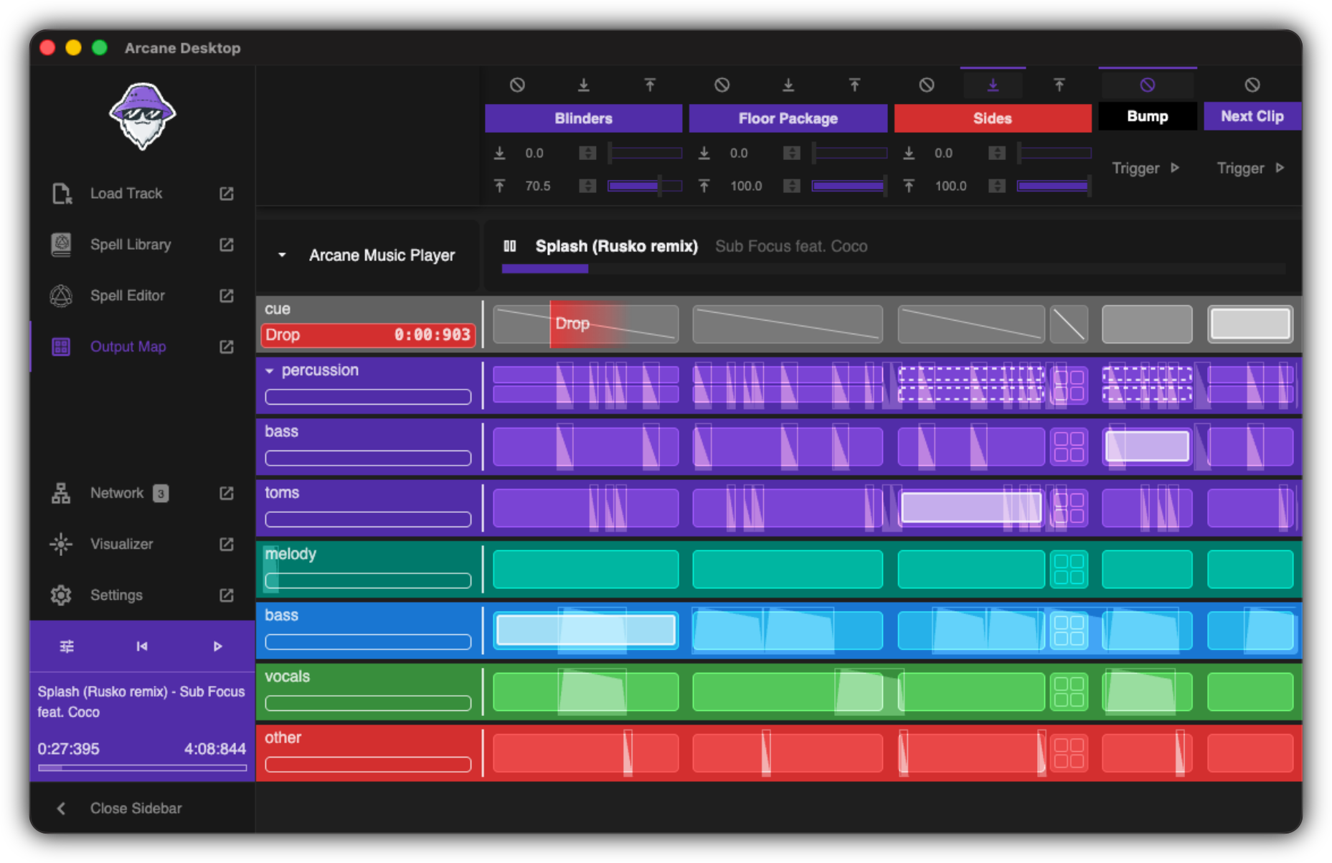This screenshot has height=863, width=1332.
Task: Click the Network sidebar icon
Action: [x=61, y=493]
